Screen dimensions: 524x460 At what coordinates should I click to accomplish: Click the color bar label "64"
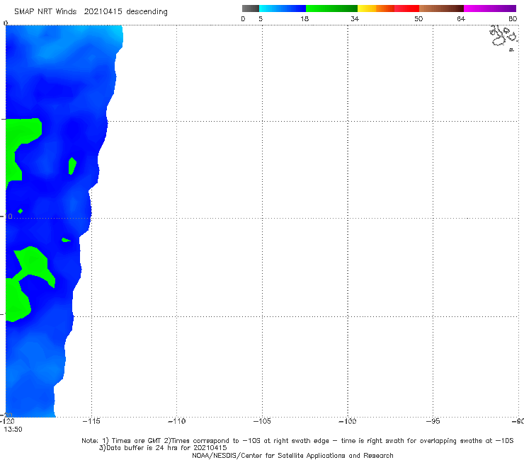pyautogui.click(x=461, y=19)
